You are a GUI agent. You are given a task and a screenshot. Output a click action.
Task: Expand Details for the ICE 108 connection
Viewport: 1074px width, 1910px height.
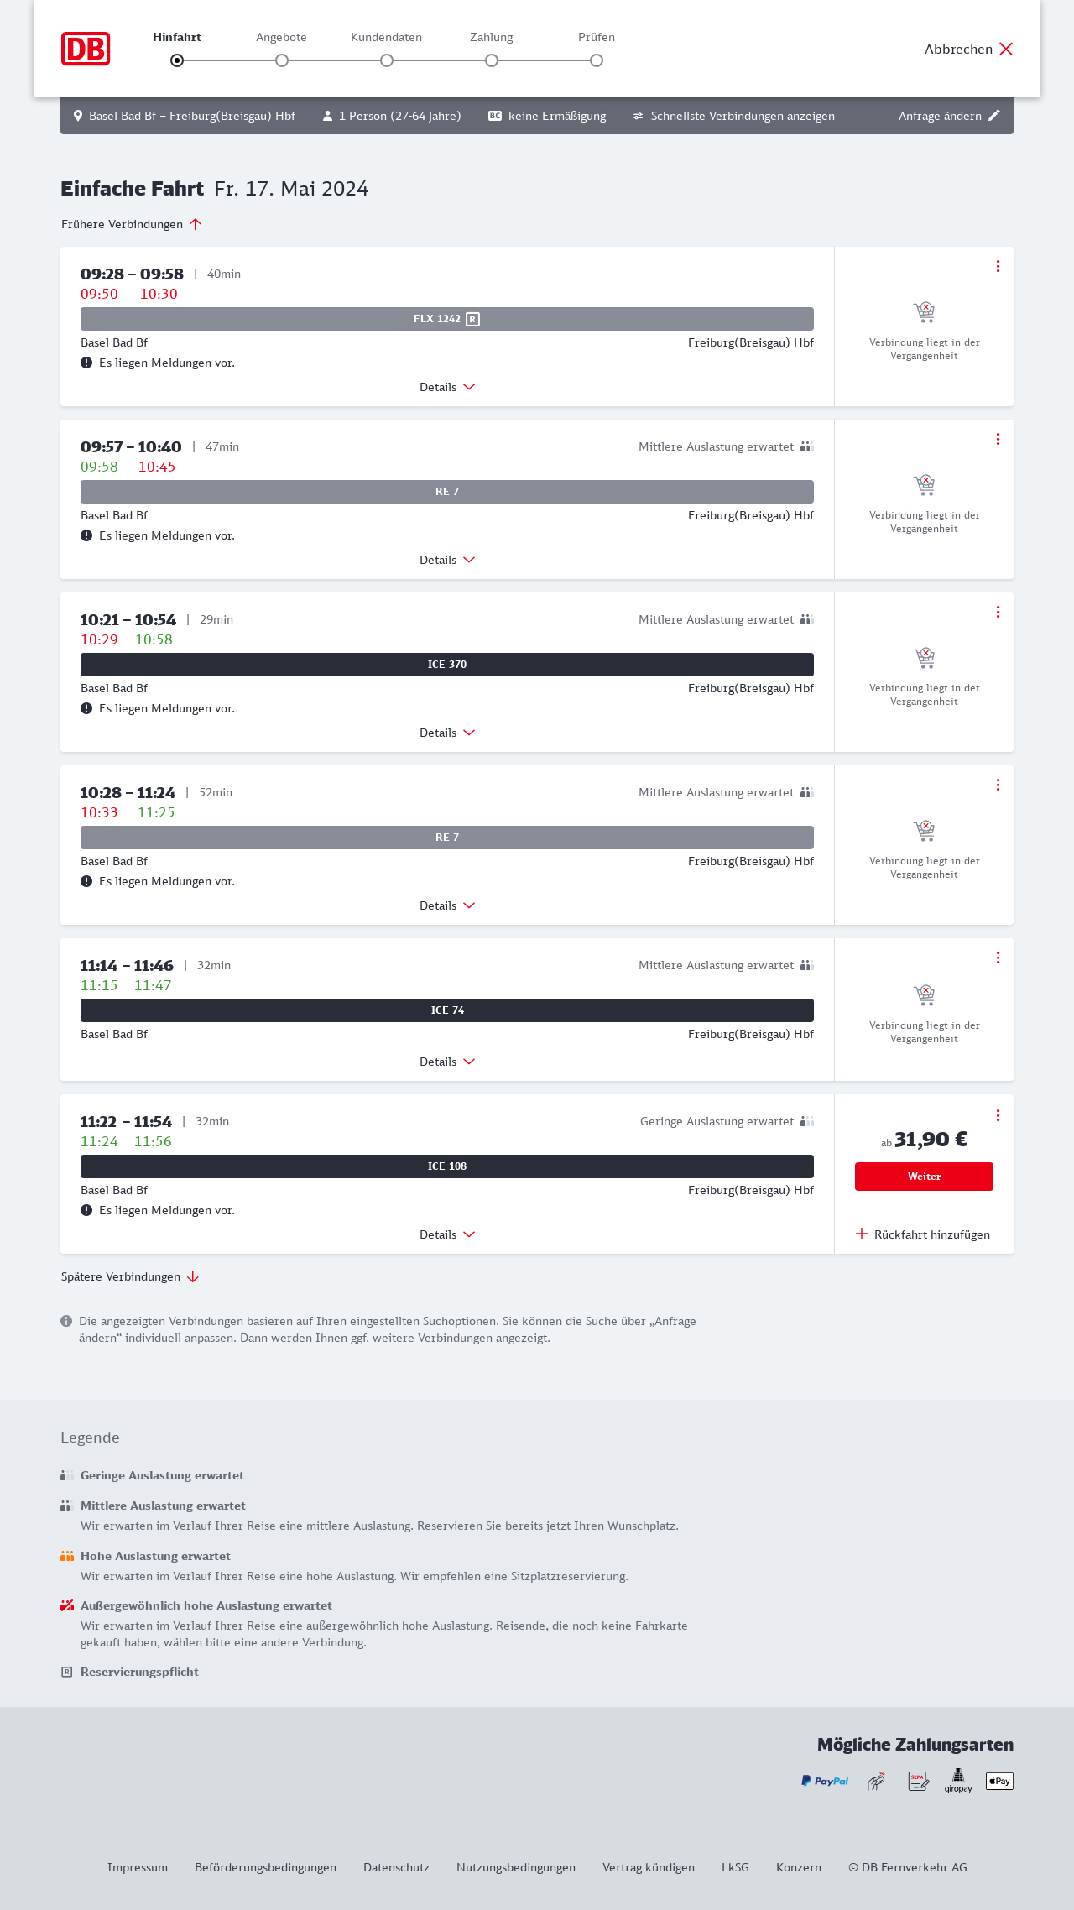[x=447, y=1234]
